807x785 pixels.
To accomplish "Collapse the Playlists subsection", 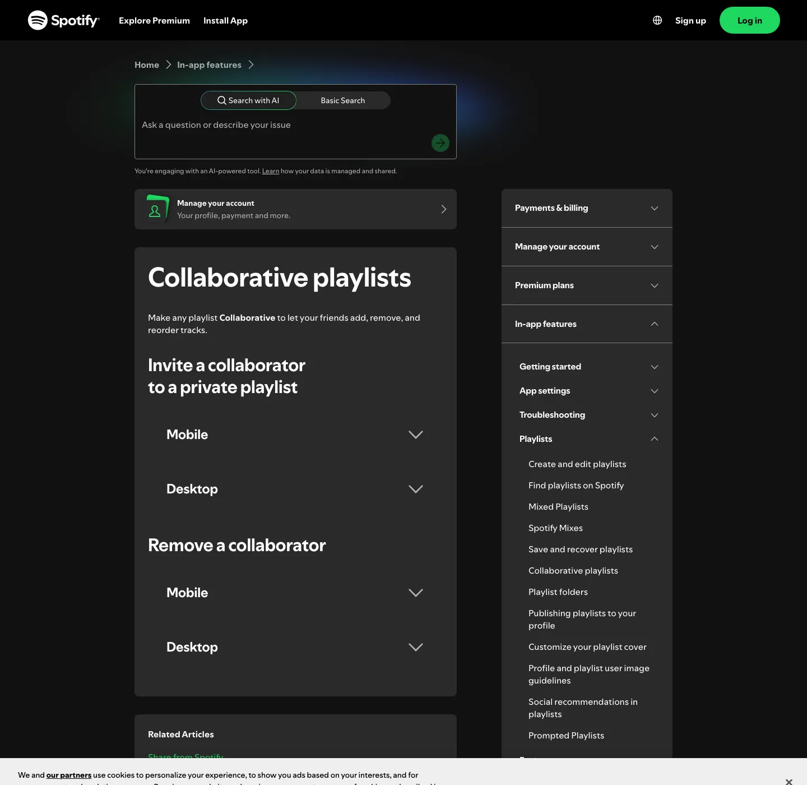I will [589, 439].
